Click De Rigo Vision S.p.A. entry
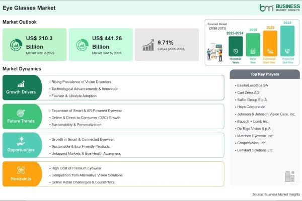The height and width of the screenshot is (201, 302). (254, 129)
